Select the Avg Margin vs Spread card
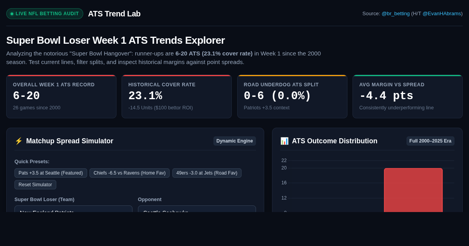This screenshot has width=469, height=246. 408,96
